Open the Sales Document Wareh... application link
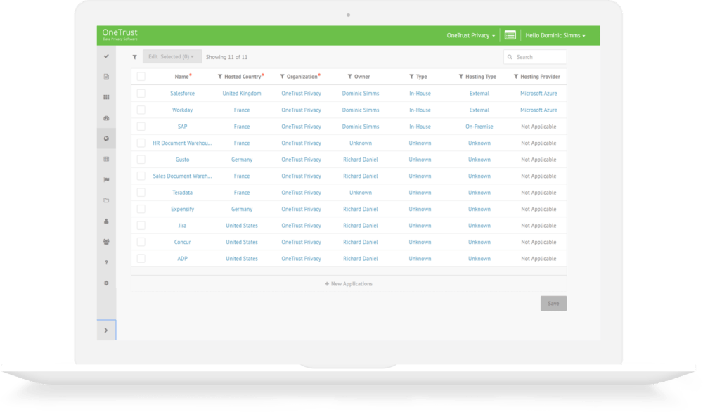Image resolution: width=703 pixels, height=412 pixels. click(183, 176)
